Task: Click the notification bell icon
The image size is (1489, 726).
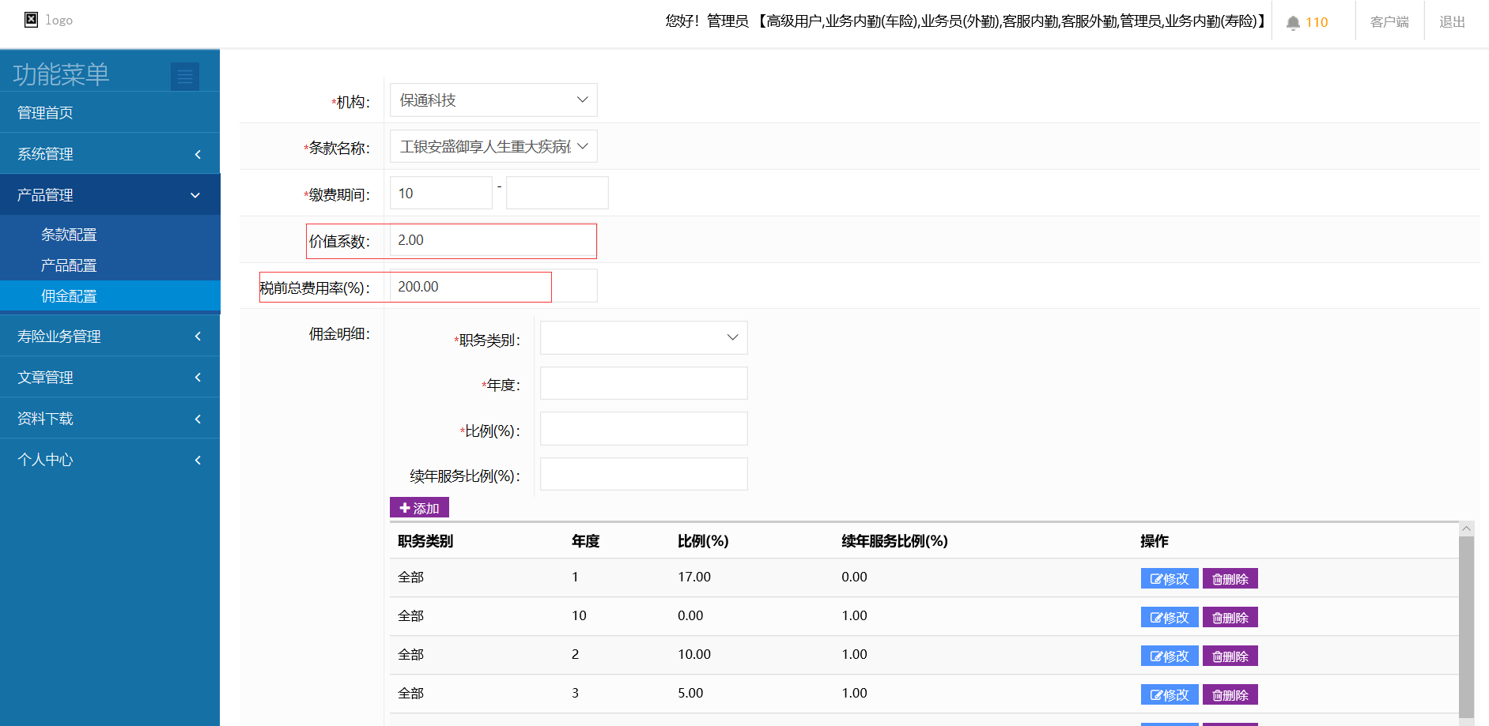Action: pos(1293,23)
